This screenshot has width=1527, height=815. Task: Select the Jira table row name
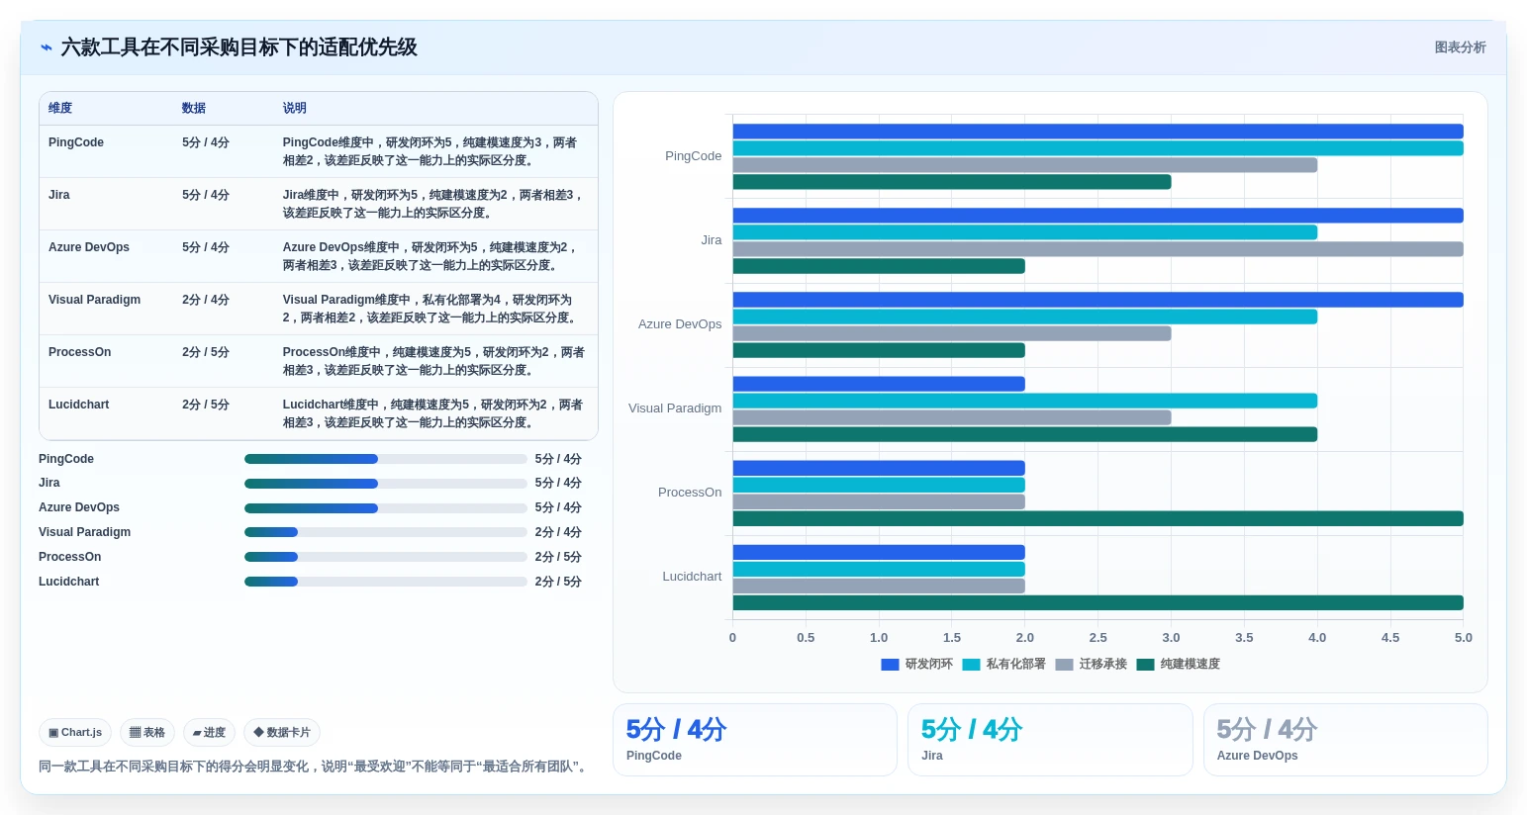59,195
